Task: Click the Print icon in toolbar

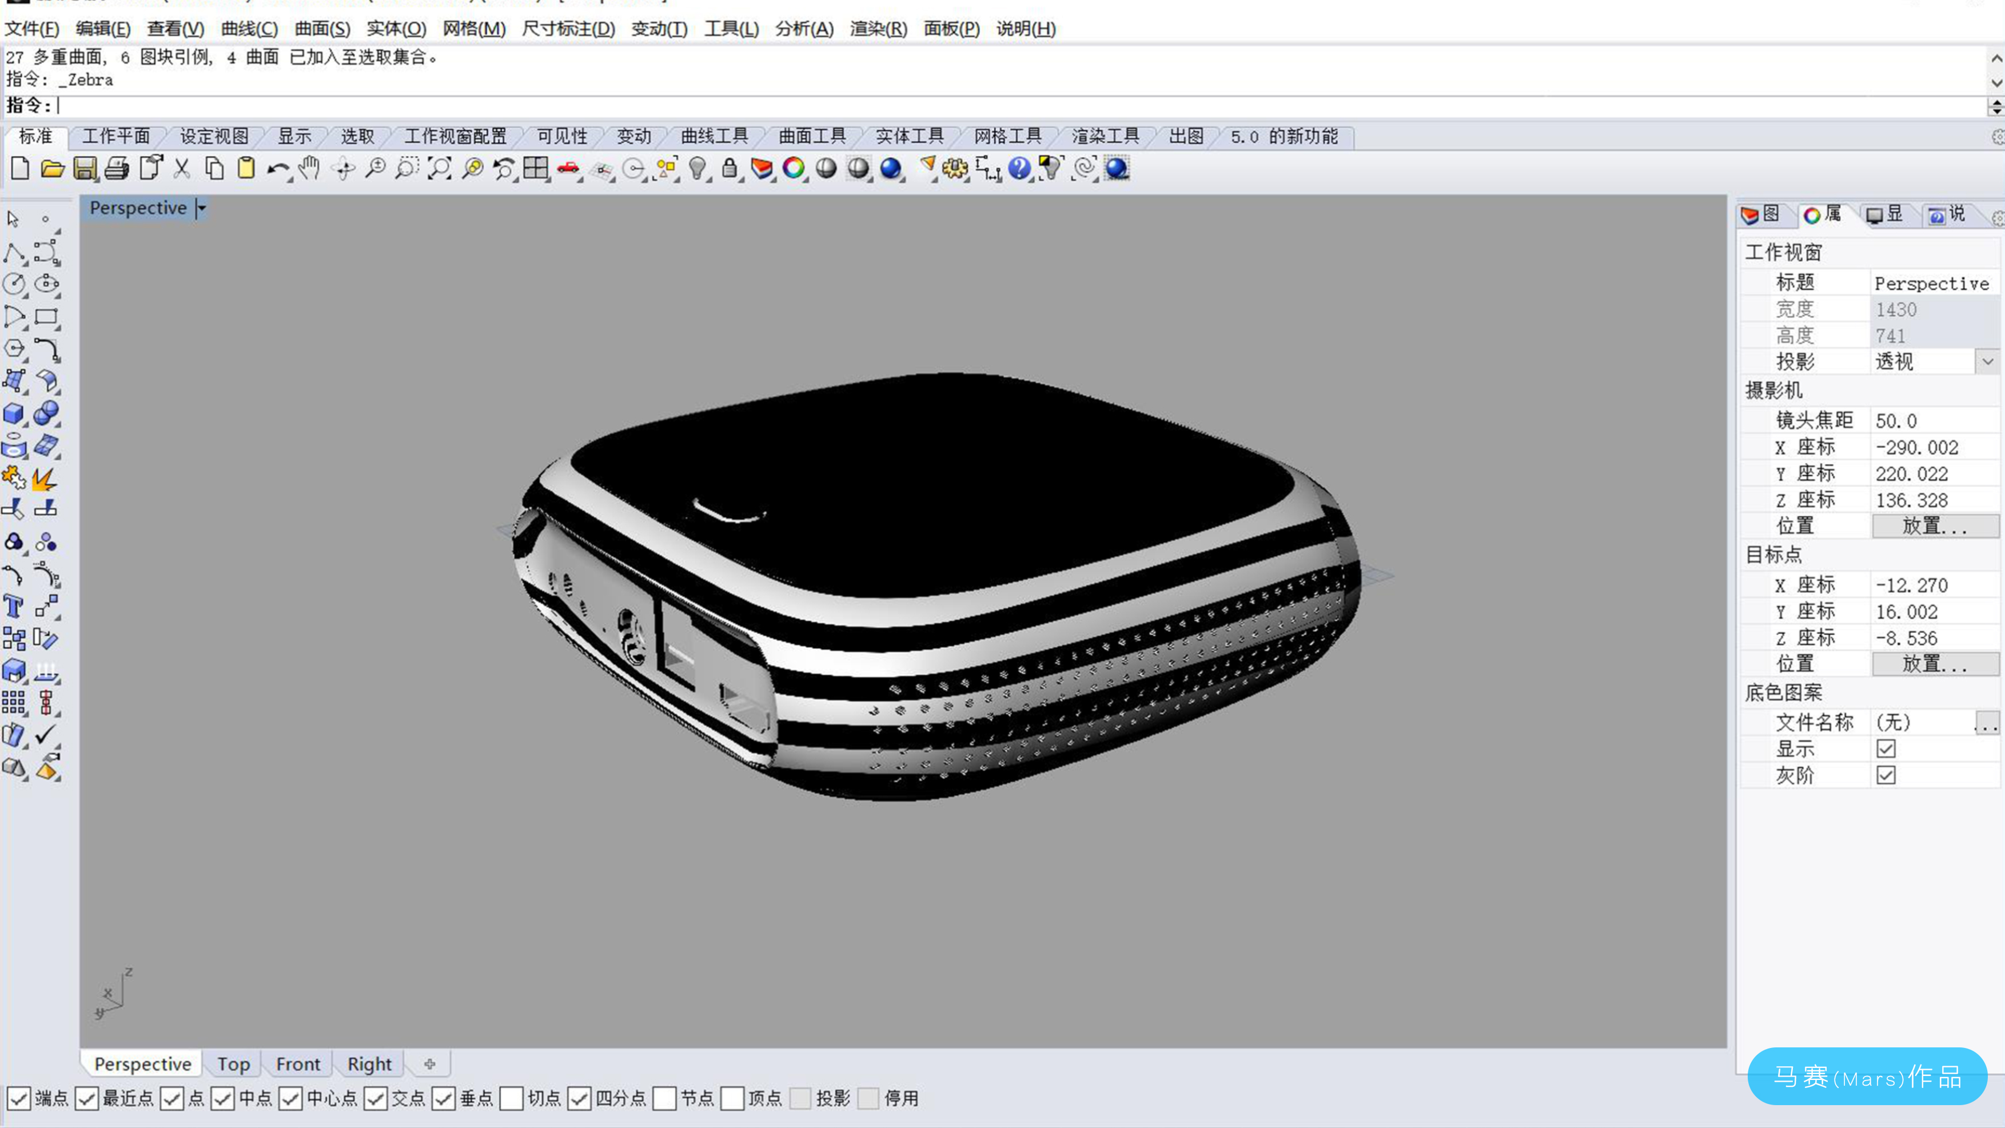Action: coord(117,168)
